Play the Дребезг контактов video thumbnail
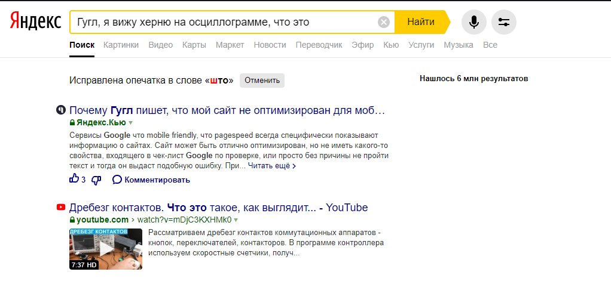 point(106,249)
